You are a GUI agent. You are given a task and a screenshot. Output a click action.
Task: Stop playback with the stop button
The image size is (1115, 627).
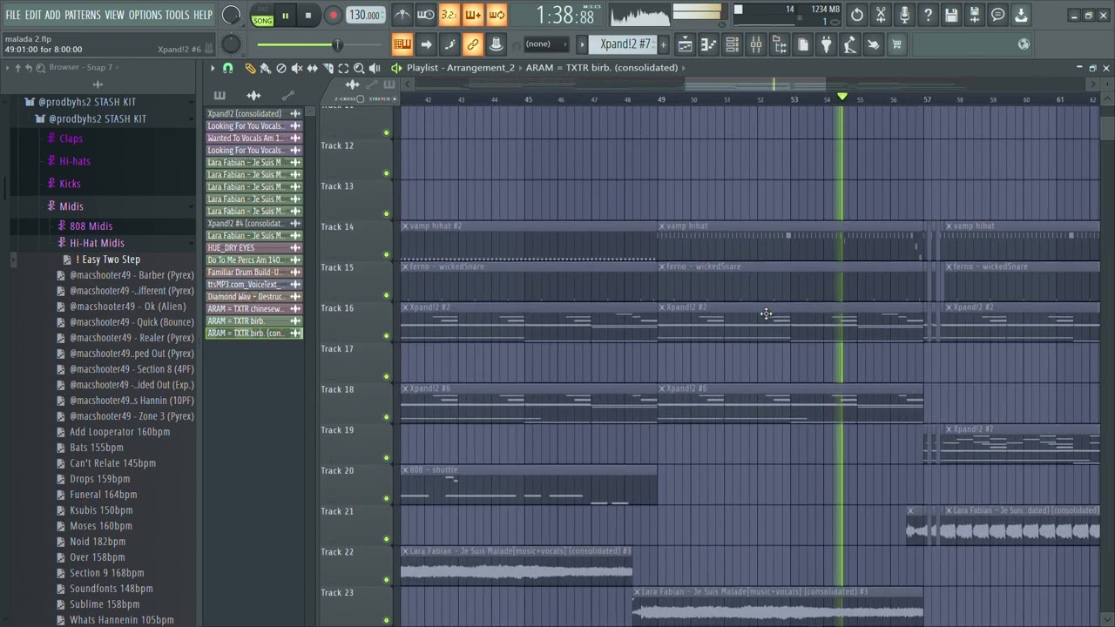point(308,16)
